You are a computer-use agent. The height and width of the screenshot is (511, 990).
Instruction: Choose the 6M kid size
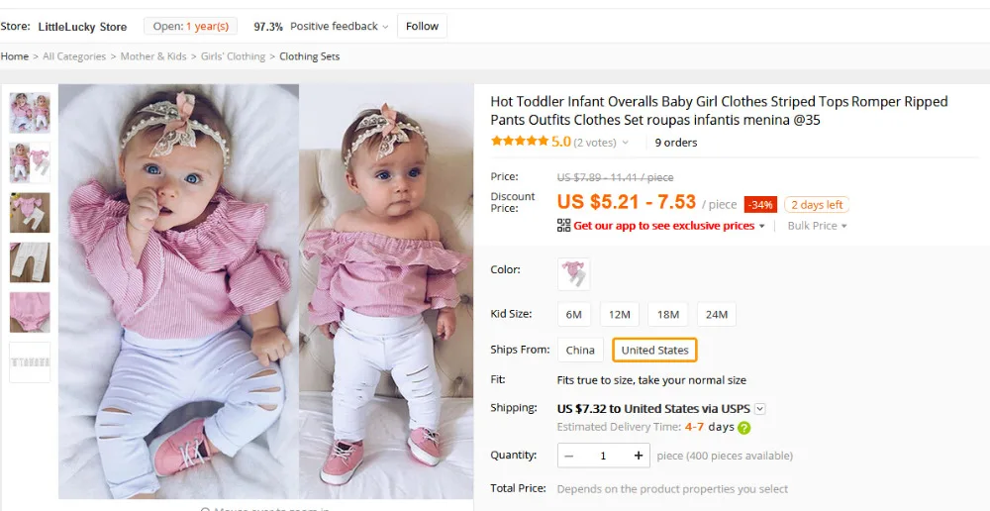pos(574,314)
